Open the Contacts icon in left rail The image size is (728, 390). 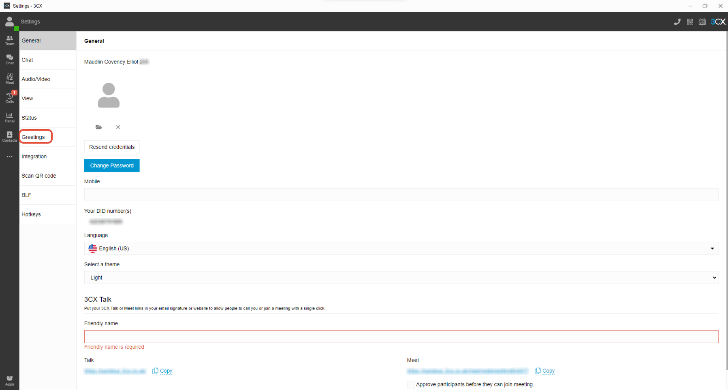(x=10, y=136)
